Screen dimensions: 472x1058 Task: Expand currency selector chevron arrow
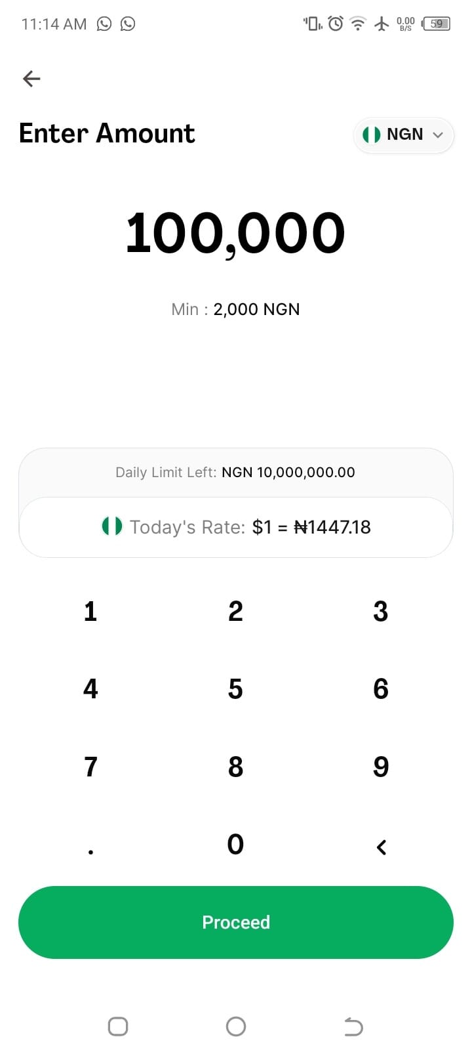(x=438, y=135)
